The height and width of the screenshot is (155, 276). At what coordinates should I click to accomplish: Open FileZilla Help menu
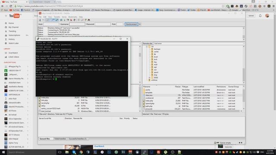point(81,17)
